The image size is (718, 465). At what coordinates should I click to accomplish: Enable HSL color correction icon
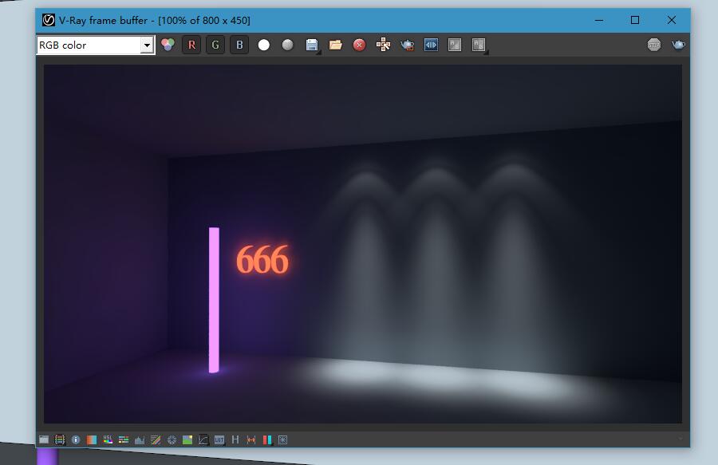[x=108, y=439]
